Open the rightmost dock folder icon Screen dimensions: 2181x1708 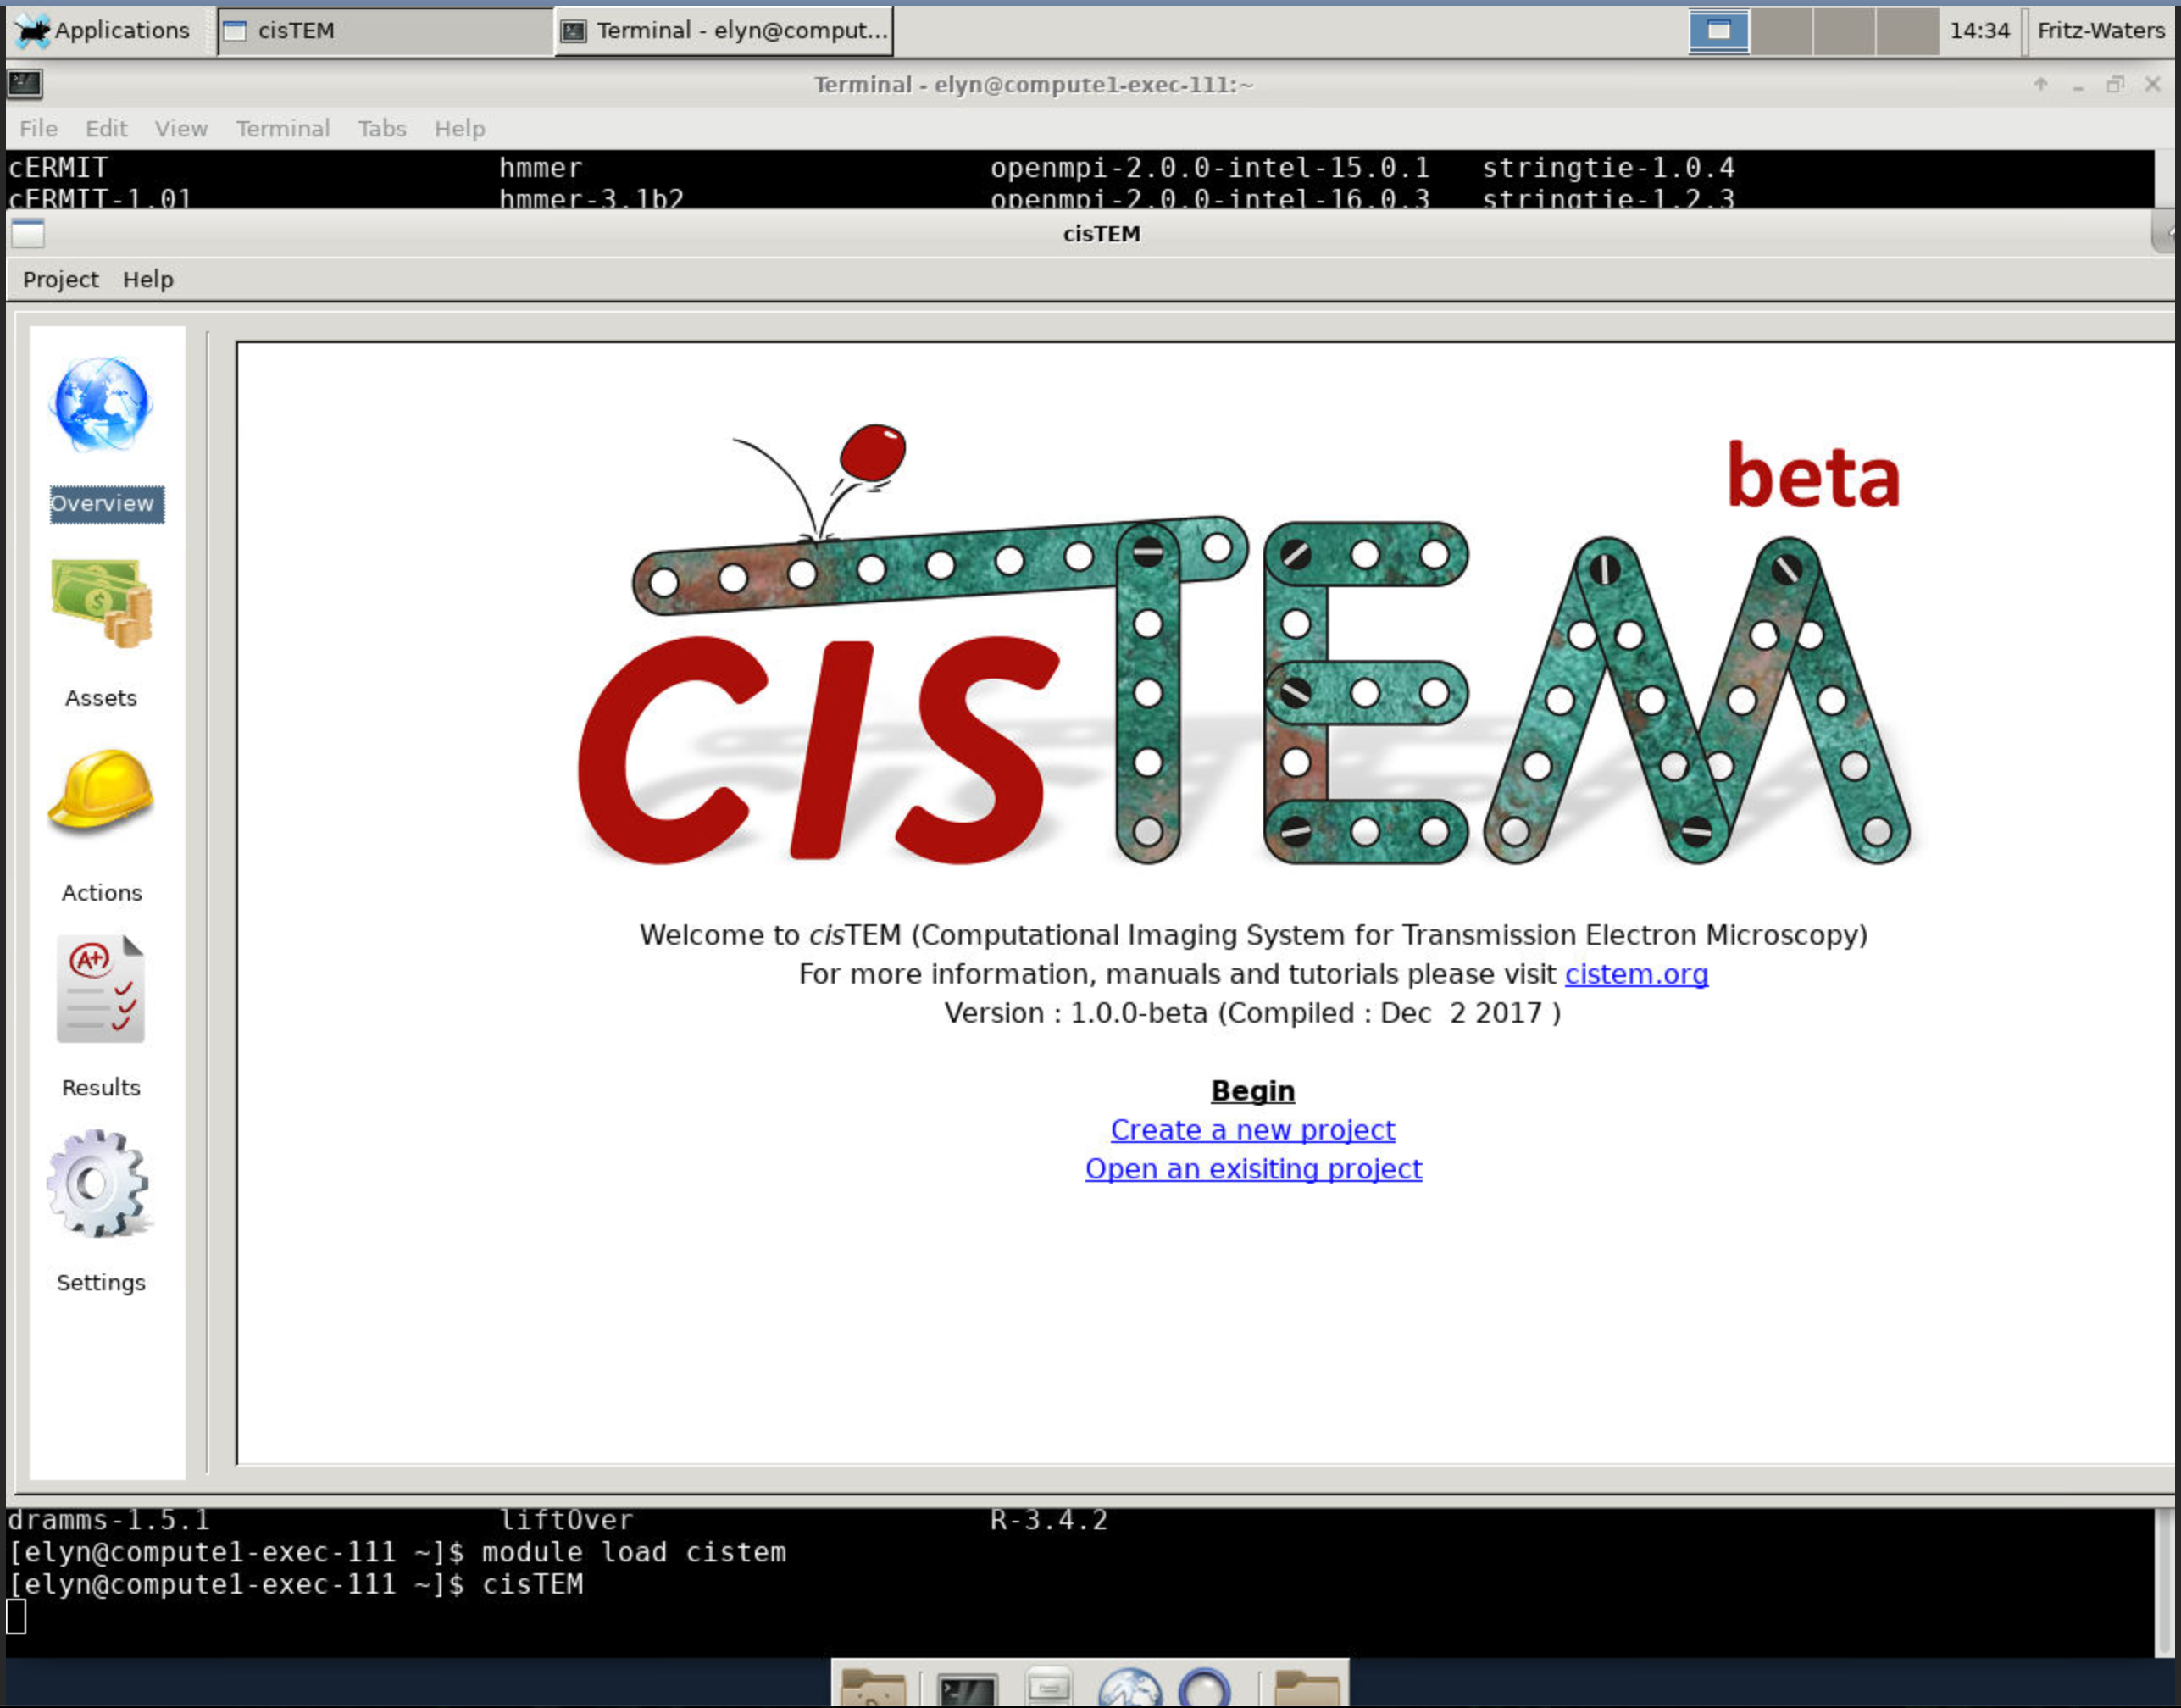click(1307, 1689)
